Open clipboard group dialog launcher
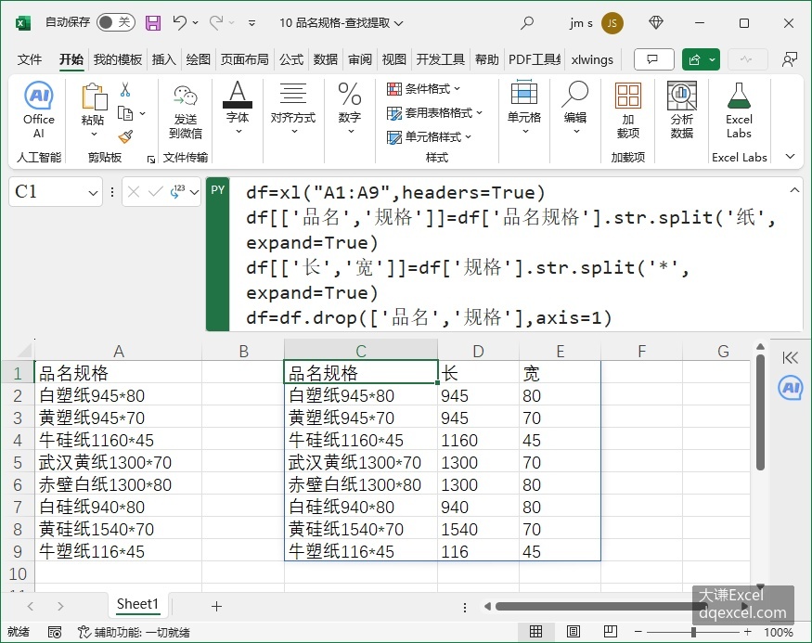 [x=150, y=160]
